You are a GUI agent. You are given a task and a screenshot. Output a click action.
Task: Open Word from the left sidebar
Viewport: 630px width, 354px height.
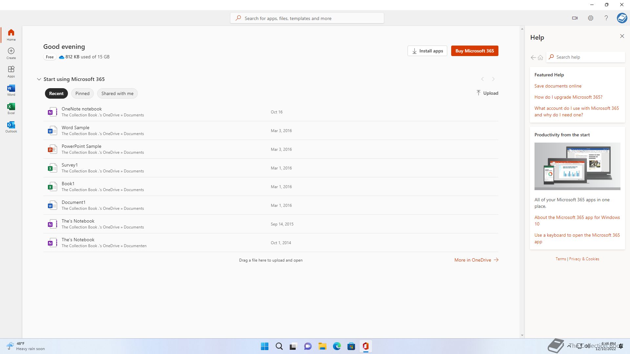point(11,90)
